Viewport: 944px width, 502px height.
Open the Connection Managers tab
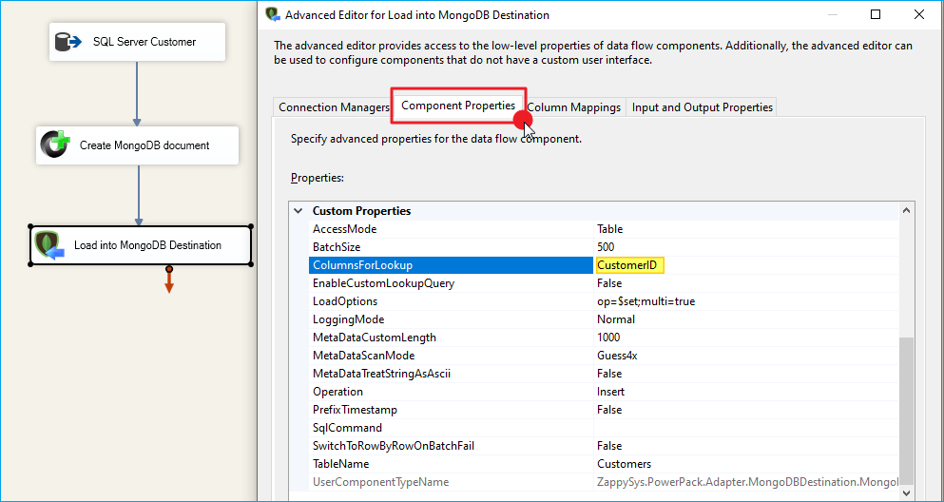[334, 107]
